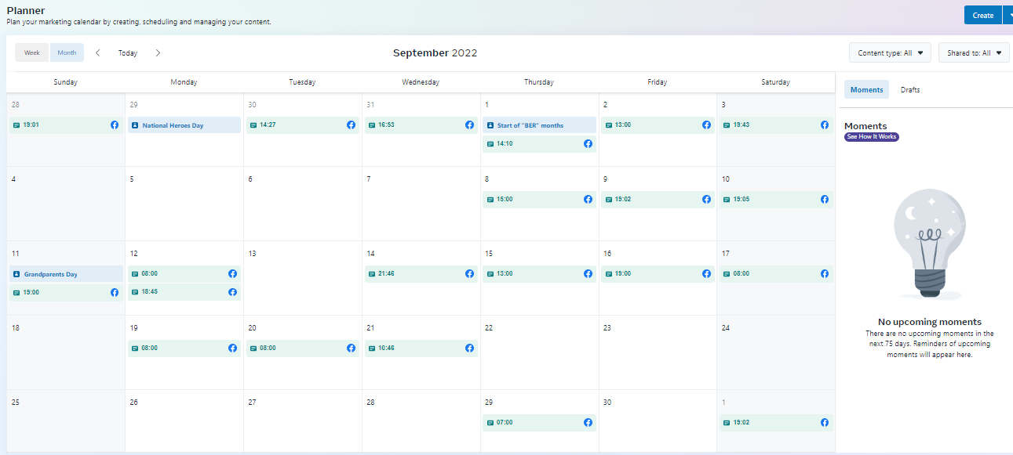Click Facebook icon on 14:27 post

click(352, 125)
